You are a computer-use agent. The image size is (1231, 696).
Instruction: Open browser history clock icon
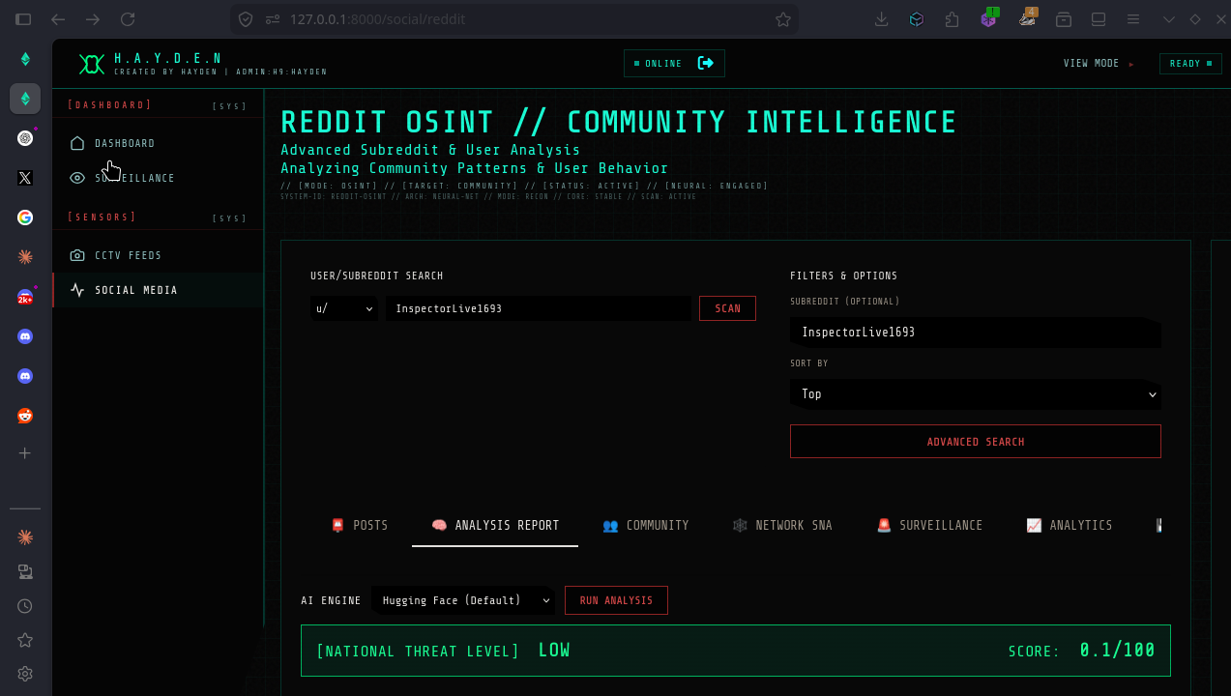[x=25, y=606]
